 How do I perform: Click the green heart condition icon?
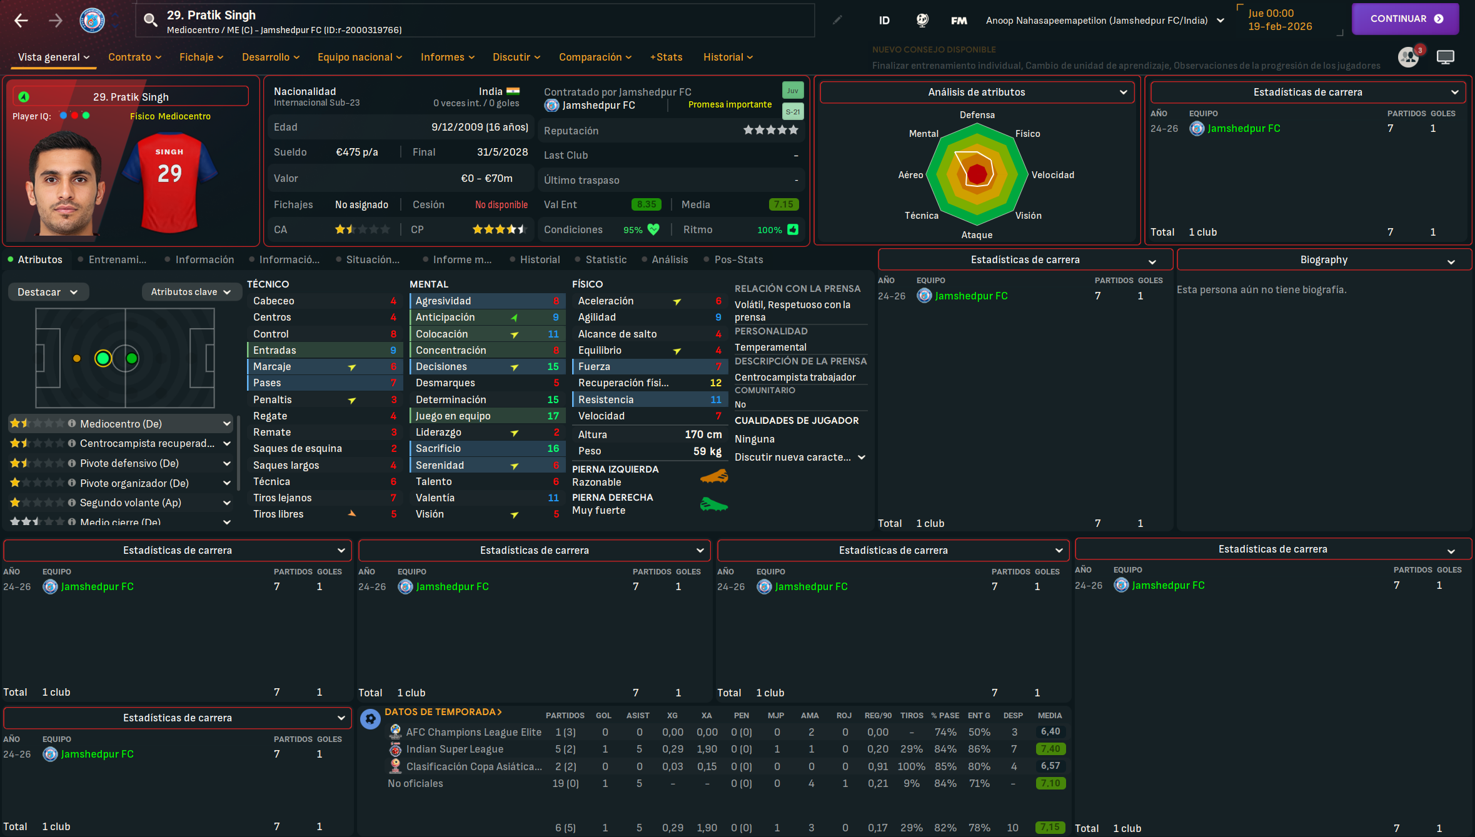(653, 229)
